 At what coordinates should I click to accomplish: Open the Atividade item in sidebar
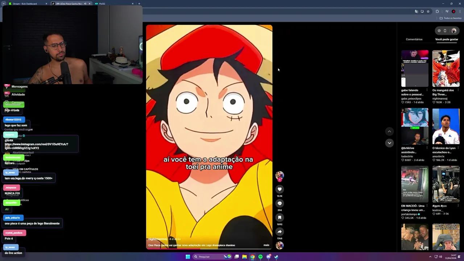[15, 95]
